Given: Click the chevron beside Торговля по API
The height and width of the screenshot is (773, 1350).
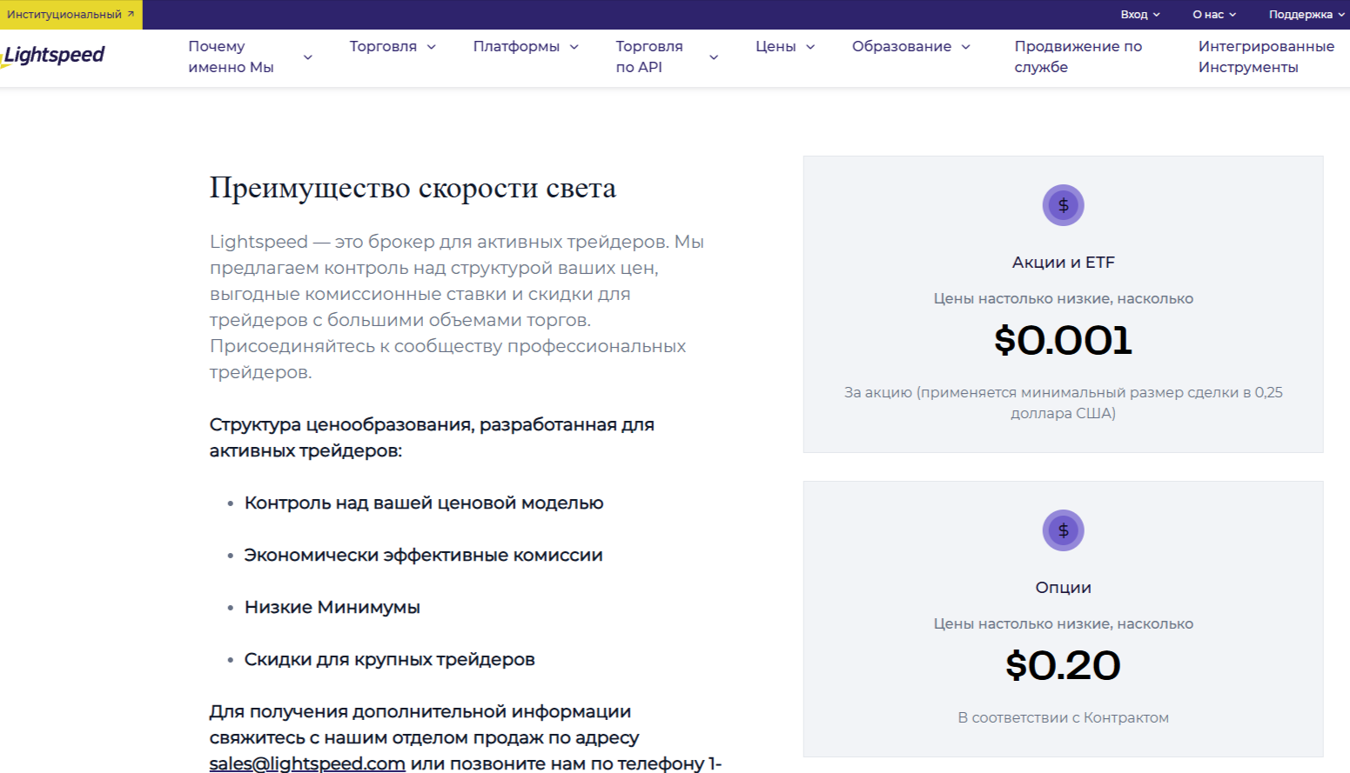Looking at the screenshot, I should click(x=714, y=57).
